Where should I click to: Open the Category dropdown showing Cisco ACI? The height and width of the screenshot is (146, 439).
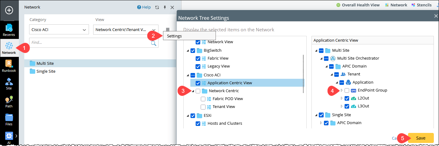[x=59, y=30]
